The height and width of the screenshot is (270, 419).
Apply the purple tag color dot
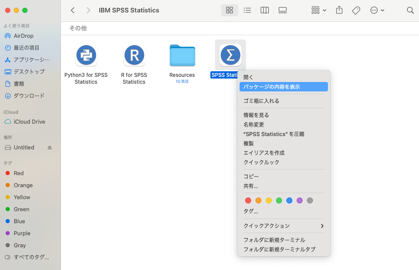coord(300,200)
